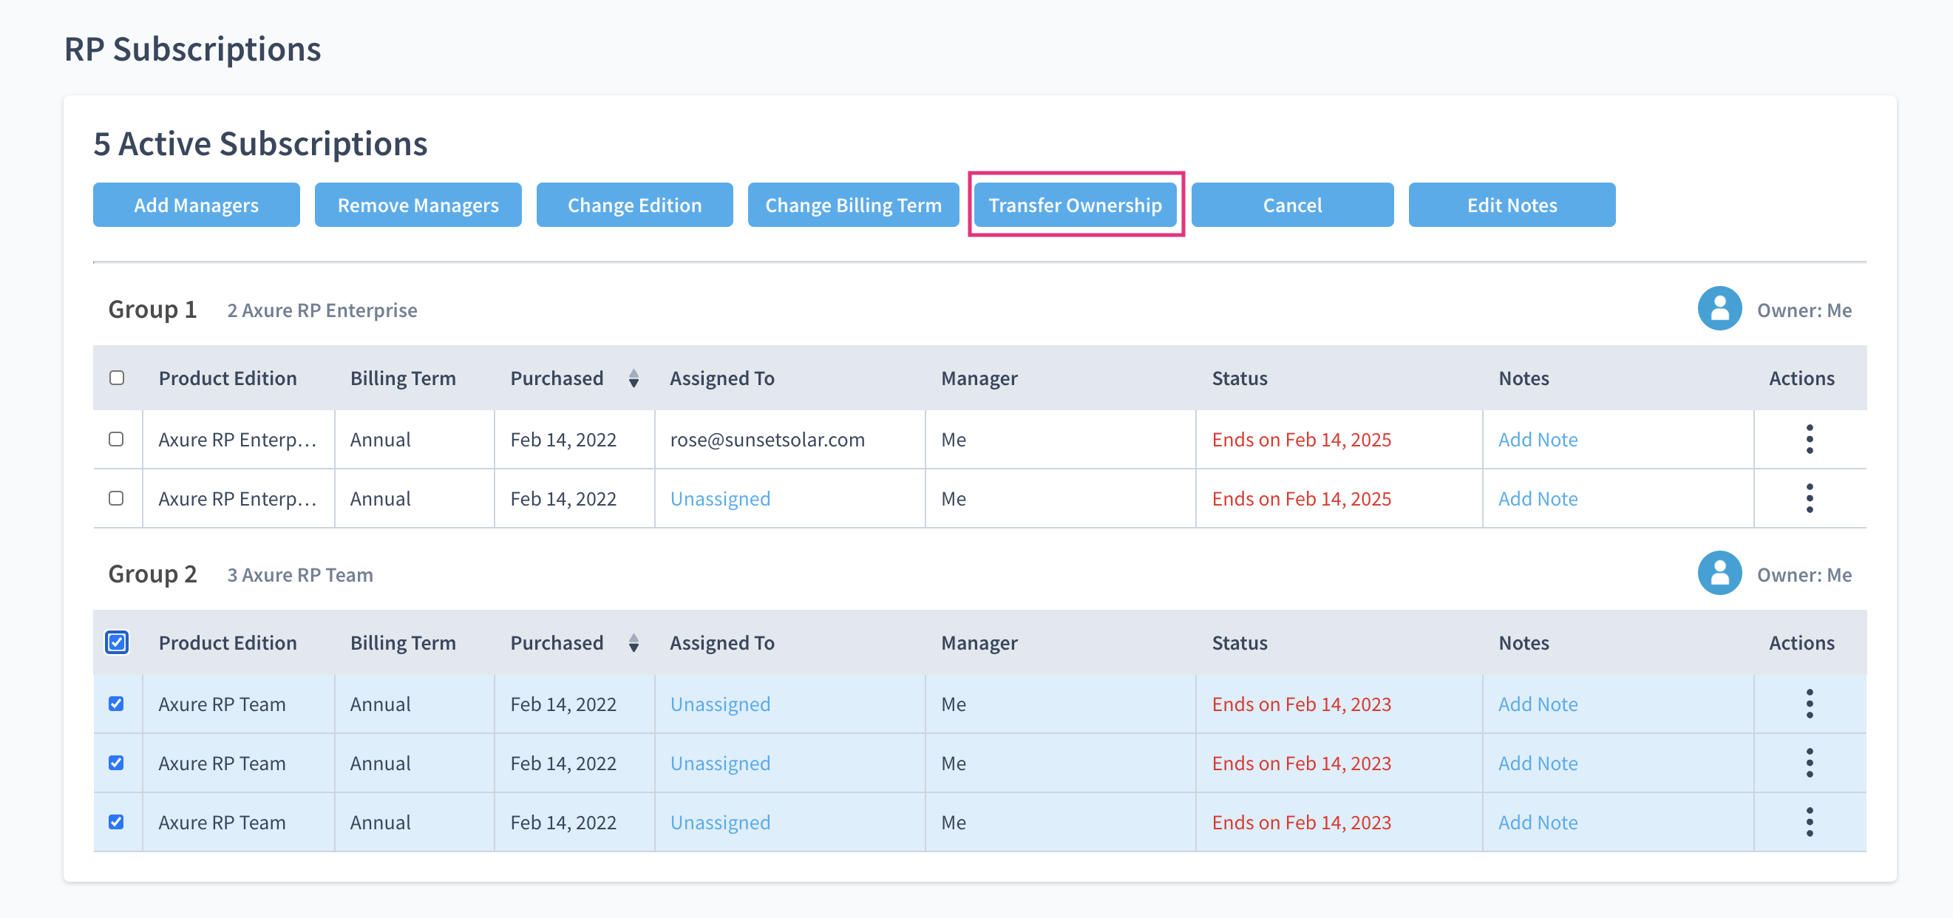Click the Edit Notes button
This screenshot has width=1953, height=918.
[x=1511, y=205]
